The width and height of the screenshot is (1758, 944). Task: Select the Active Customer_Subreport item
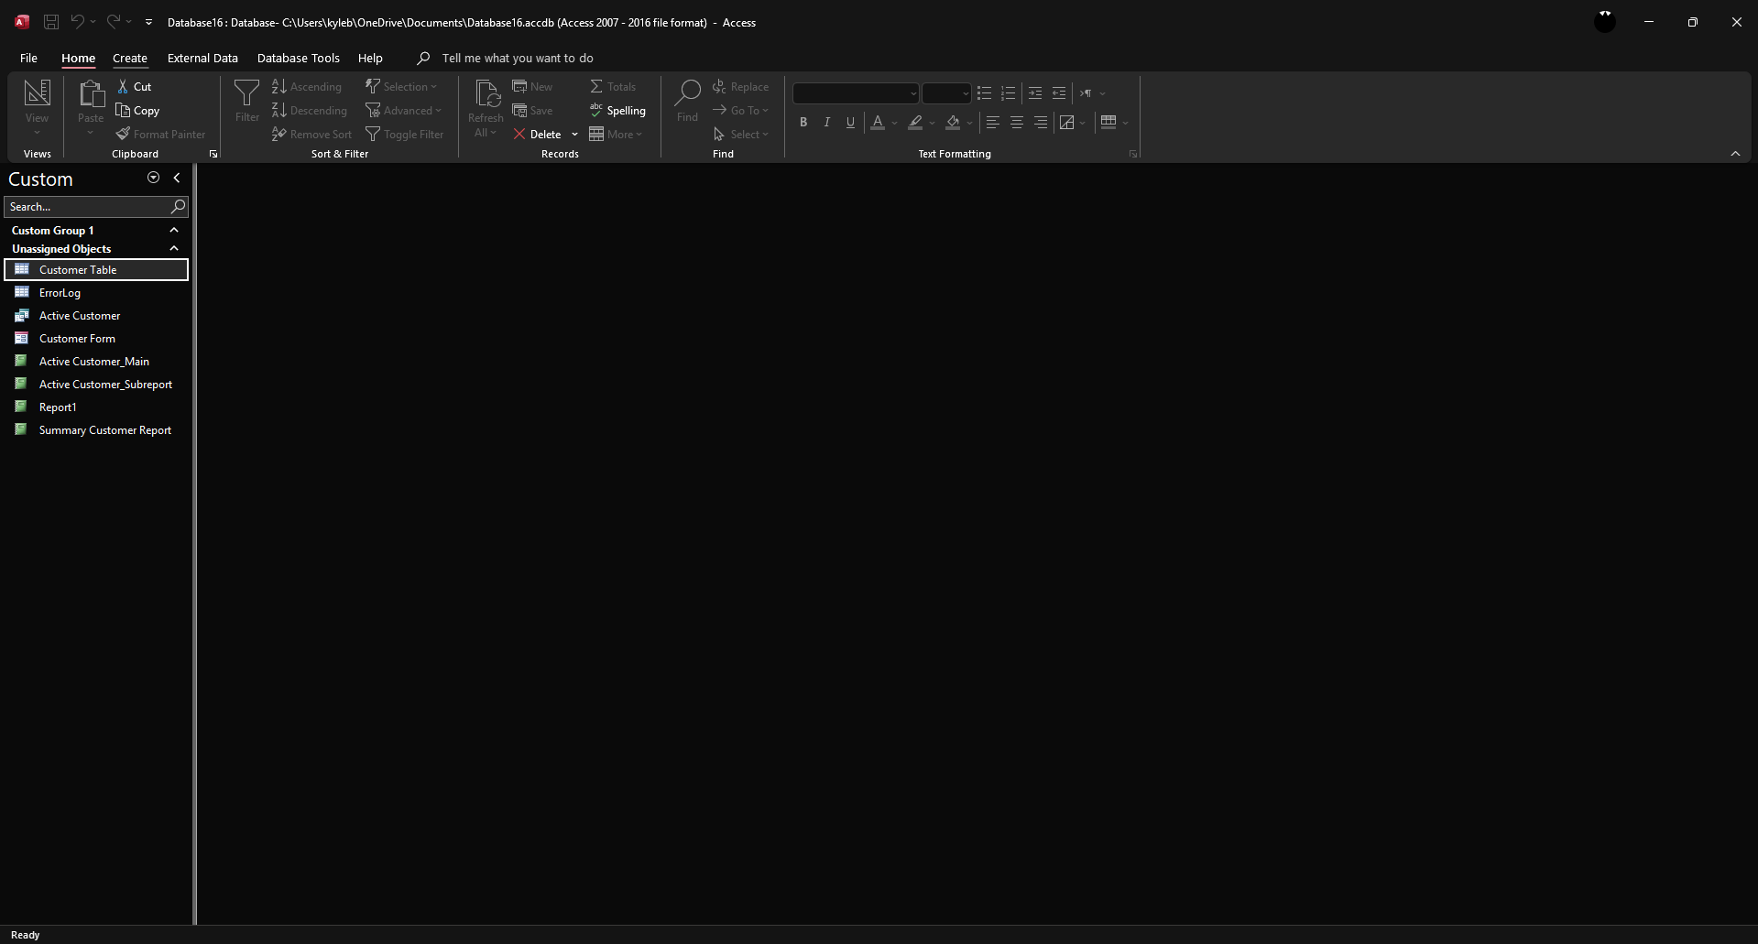click(96, 384)
